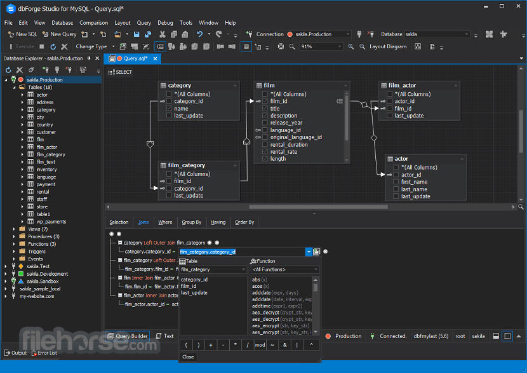This screenshot has width=527, height=373.
Task: Click the grid view toggle icon in toolbar
Action: (x=246, y=47)
